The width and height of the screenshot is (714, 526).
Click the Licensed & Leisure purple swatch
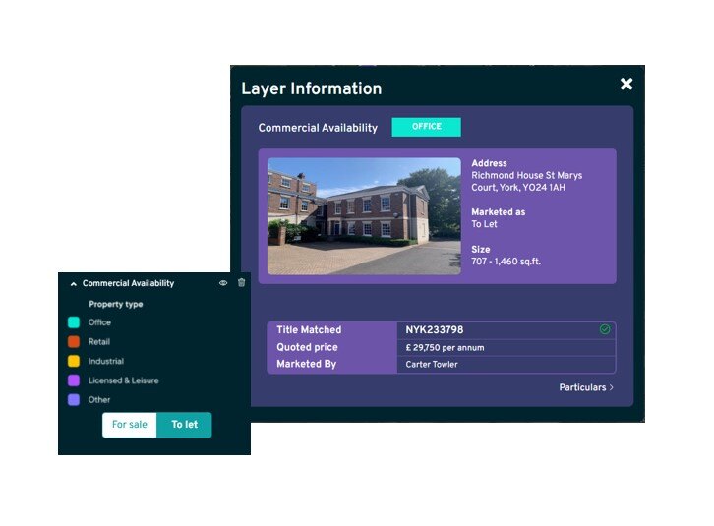pos(74,380)
